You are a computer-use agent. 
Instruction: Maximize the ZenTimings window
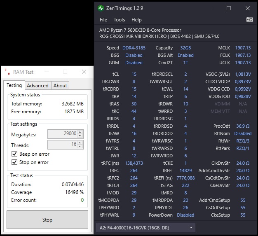[229, 8]
